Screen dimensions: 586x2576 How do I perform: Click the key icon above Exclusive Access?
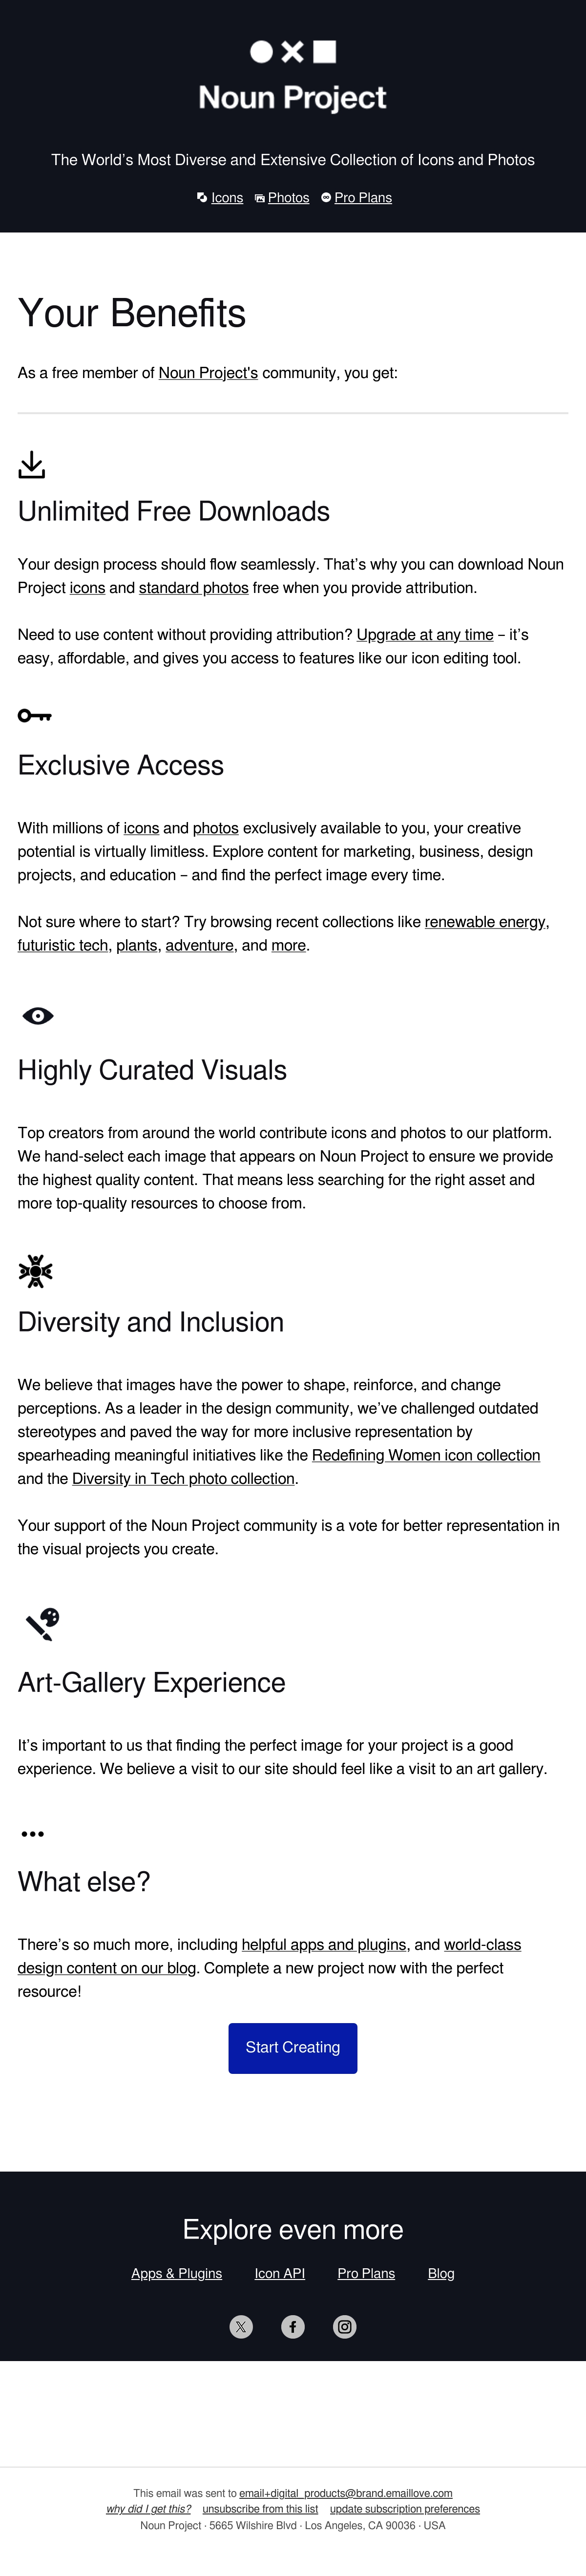pyautogui.click(x=35, y=715)
